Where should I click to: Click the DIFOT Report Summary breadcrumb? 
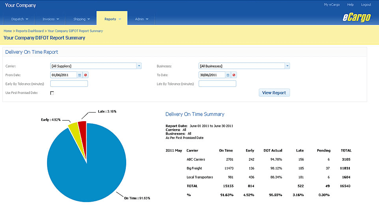point(75,31)
